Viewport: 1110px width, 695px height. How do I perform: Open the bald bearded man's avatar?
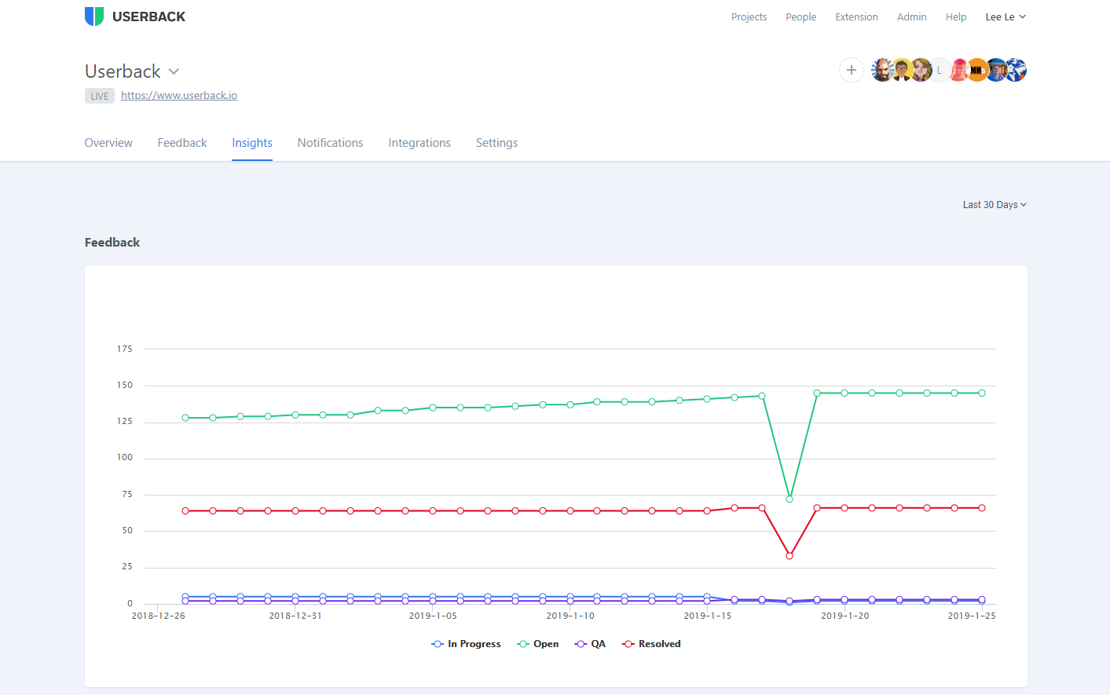click(x=882, y=70)
